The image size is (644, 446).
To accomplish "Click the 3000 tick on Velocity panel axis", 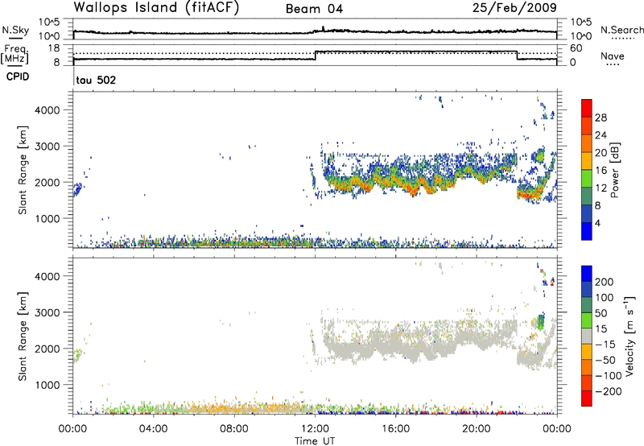I will pyautogui.click(x=47, y=312).
